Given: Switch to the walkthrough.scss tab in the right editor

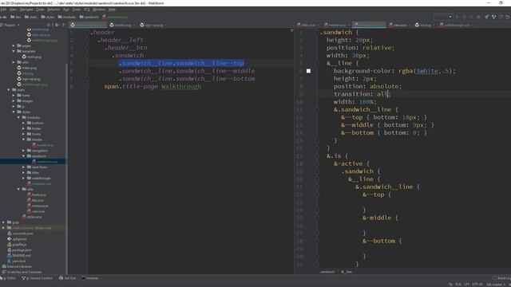Looking at the screenshot, I should click(x=457, y=25).
